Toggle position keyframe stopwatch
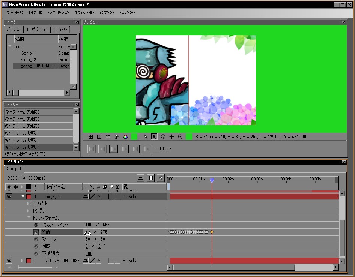 (36, 232)
